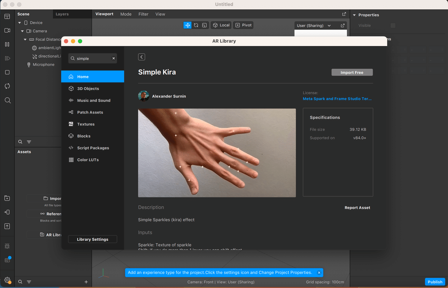Click the Viewport tab label
The height and width of the screenshot is (288, 448).
104,14
